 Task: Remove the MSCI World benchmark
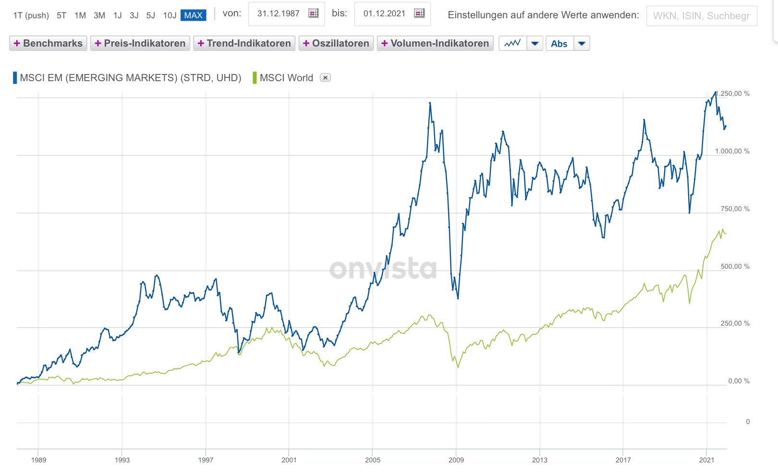[x=325, y=78]
